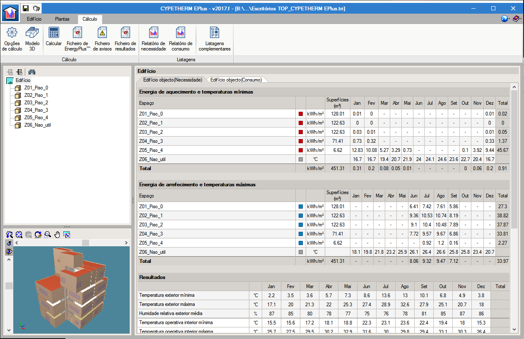Select Z05_Piso_4 in the tree
The image size is (524, 339).
coord(36,118)
